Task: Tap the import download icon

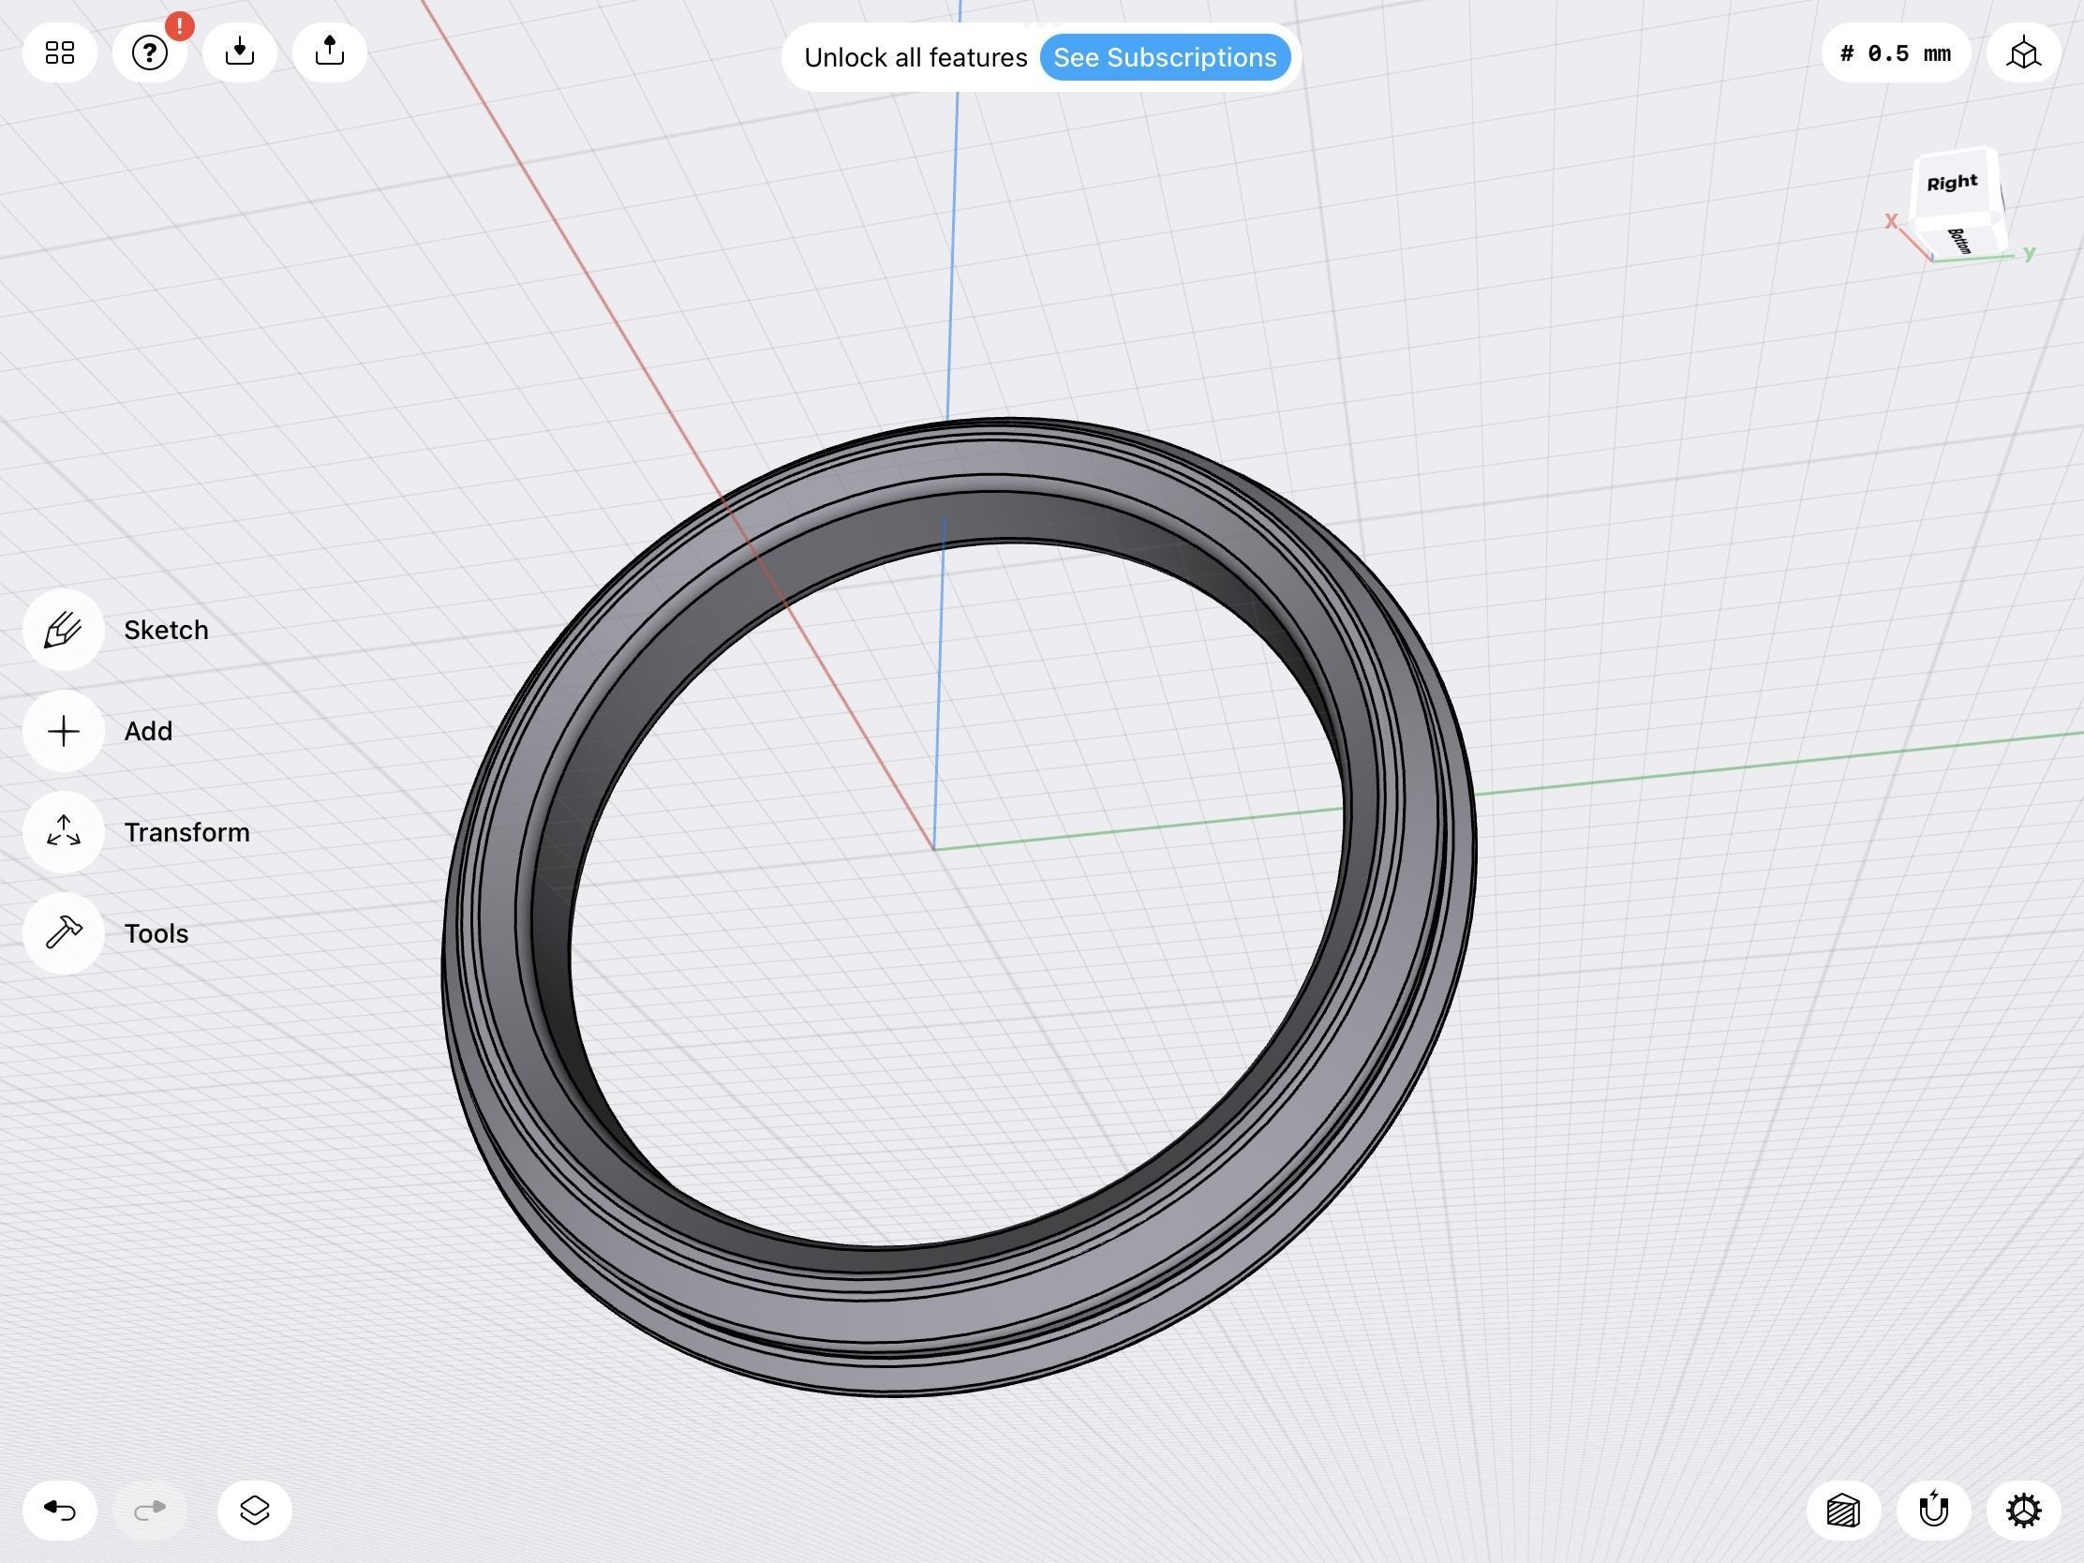Action: tap(239, 52)
